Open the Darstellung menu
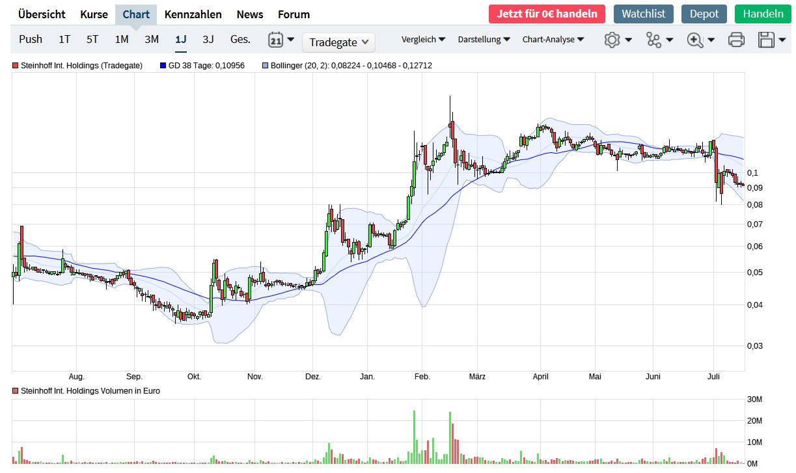 coord(484,39)
